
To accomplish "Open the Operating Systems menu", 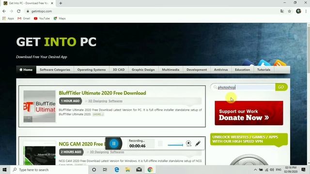I will click(92, 70).
